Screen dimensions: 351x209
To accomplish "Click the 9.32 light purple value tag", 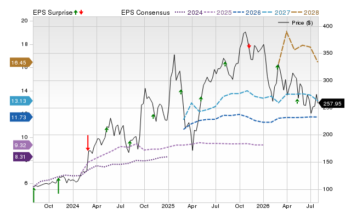I will click(x=22, y=146).
